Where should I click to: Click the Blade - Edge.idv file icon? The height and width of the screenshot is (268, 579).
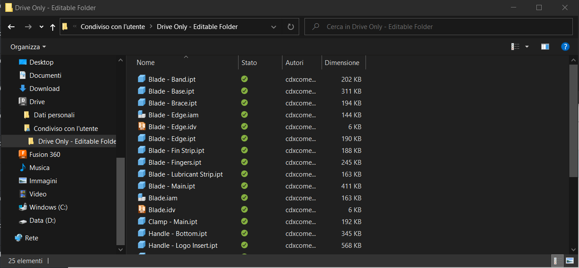pos(141,127)
